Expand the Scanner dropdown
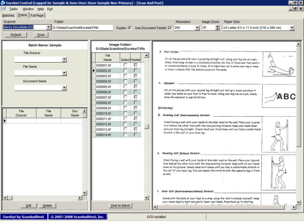 coord(48,28)
